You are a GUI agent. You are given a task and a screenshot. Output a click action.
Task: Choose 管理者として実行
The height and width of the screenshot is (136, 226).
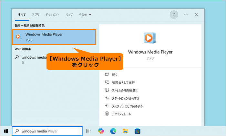[123, 83]
